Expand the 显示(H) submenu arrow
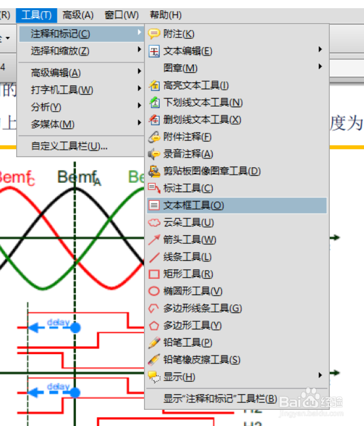This screenshot has height=426, width=364. (320, 375)
